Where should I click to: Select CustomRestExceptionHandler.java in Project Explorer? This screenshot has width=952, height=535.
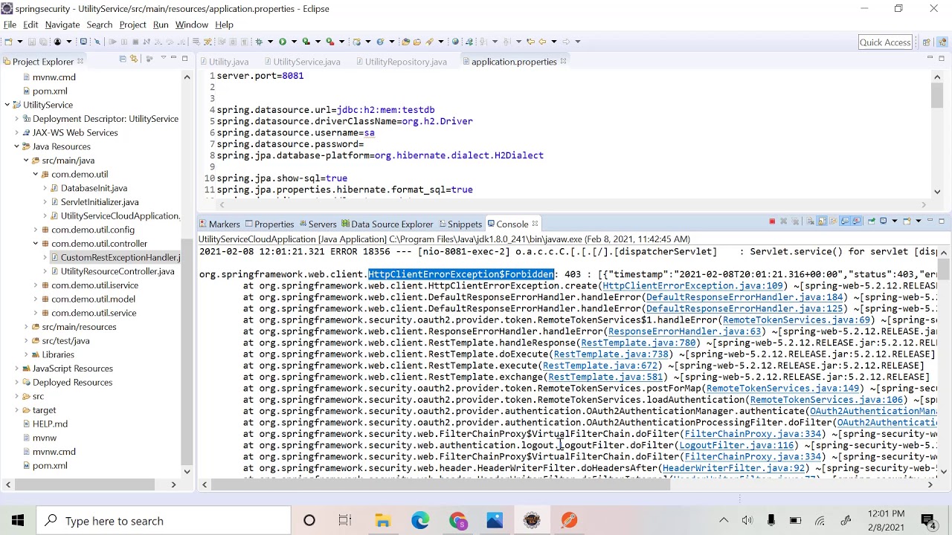click(120, 257)
